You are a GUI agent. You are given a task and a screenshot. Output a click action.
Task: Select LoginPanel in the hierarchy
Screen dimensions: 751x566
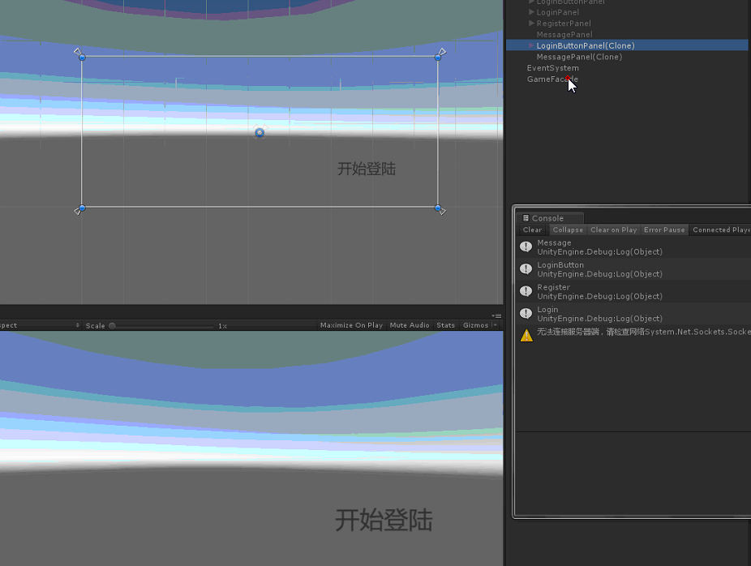coord(557,12)
